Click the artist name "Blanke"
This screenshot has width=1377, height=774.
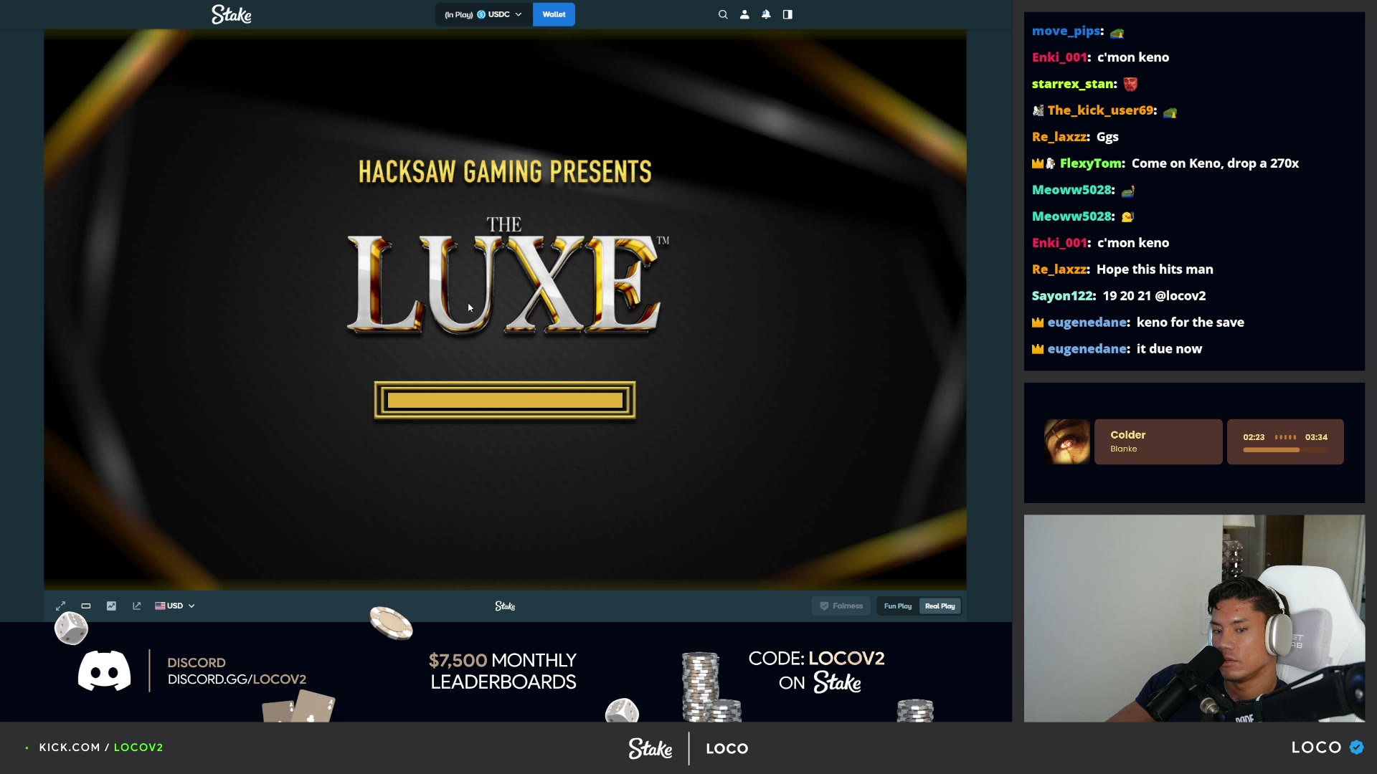pyautogui.click(x=1123, y=449)
